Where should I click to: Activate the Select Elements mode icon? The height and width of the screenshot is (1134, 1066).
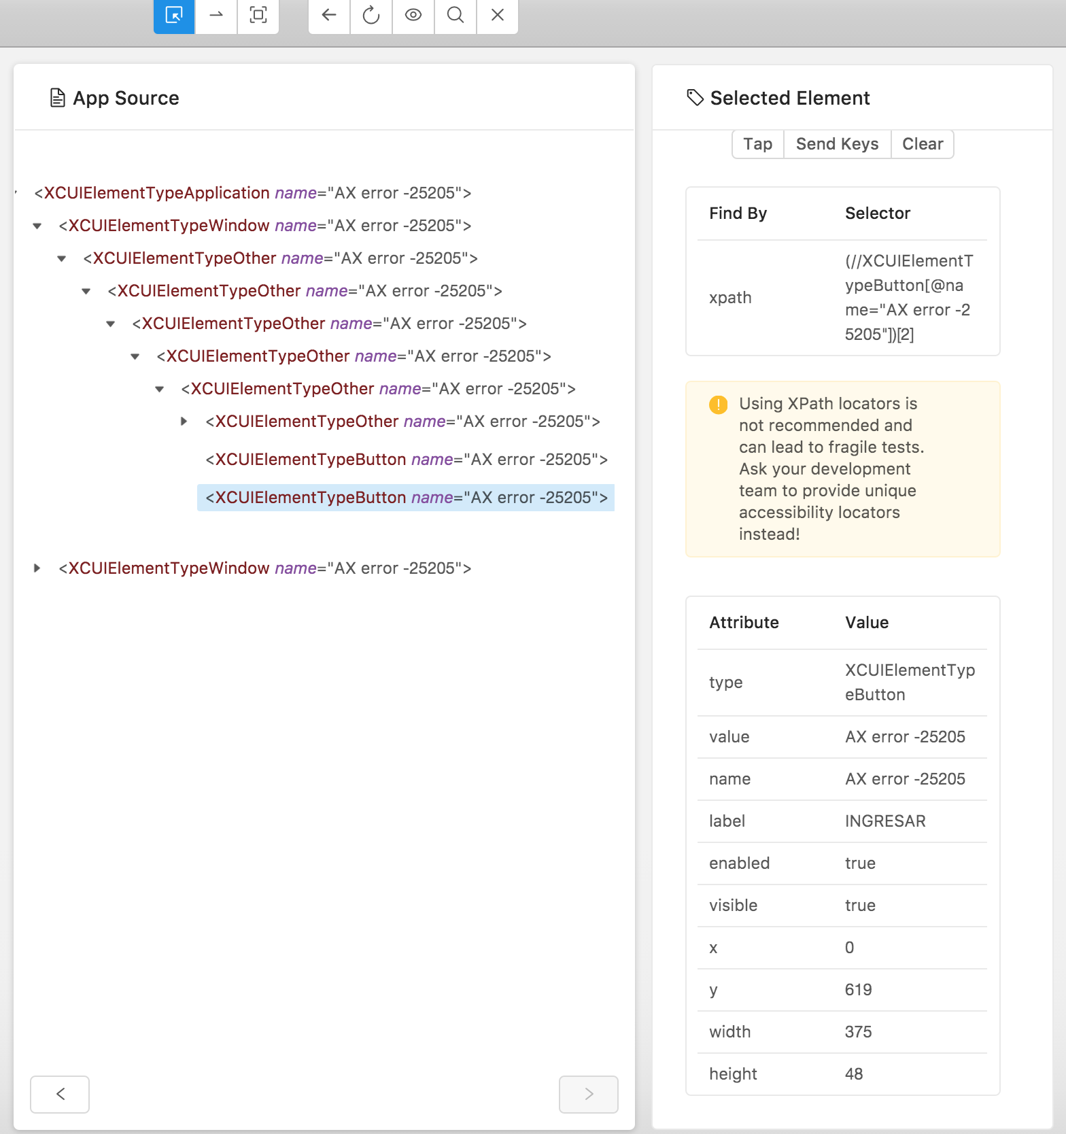click(174, 15)
